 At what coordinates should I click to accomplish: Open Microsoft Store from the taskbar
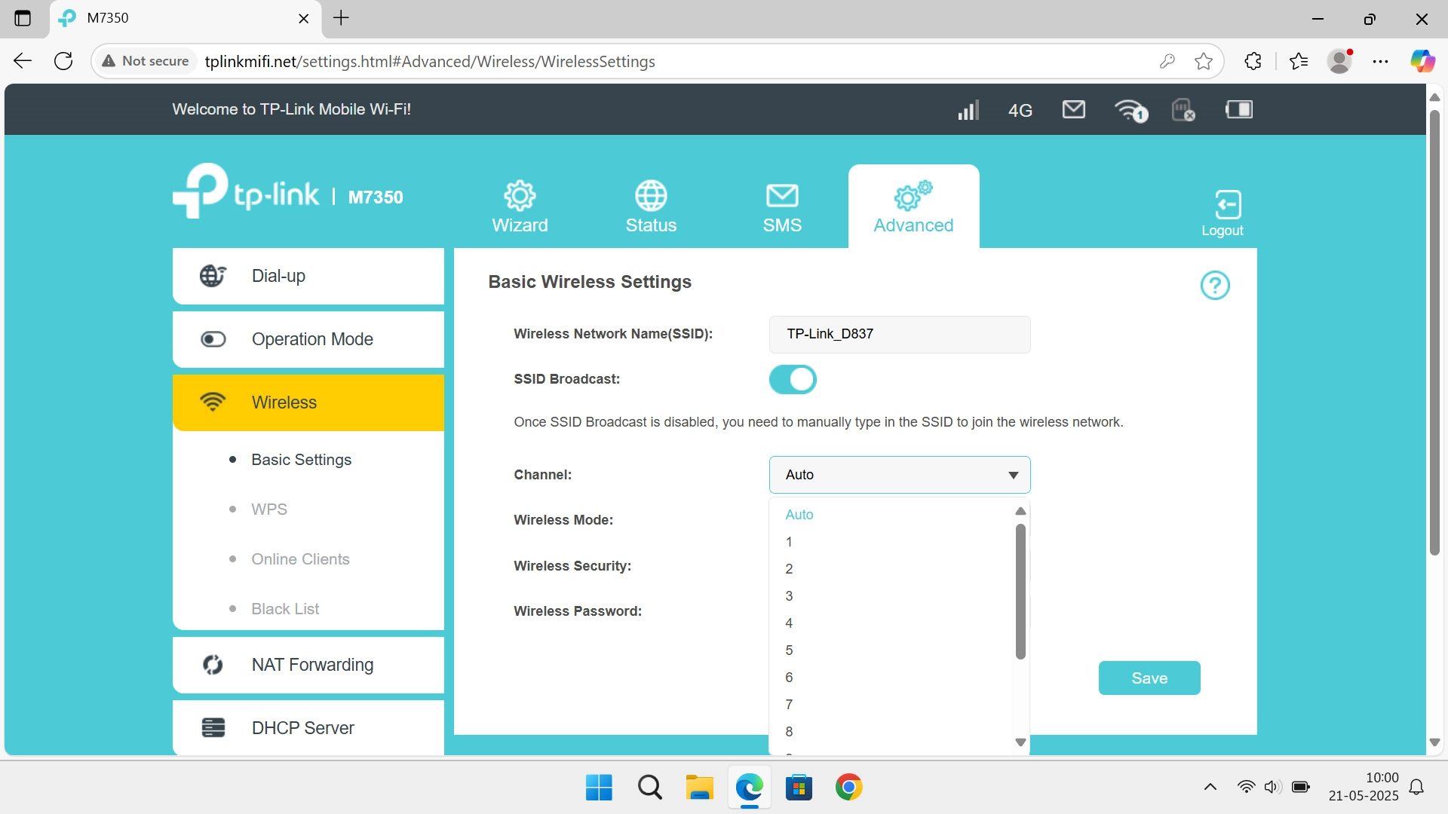point(799,788)
